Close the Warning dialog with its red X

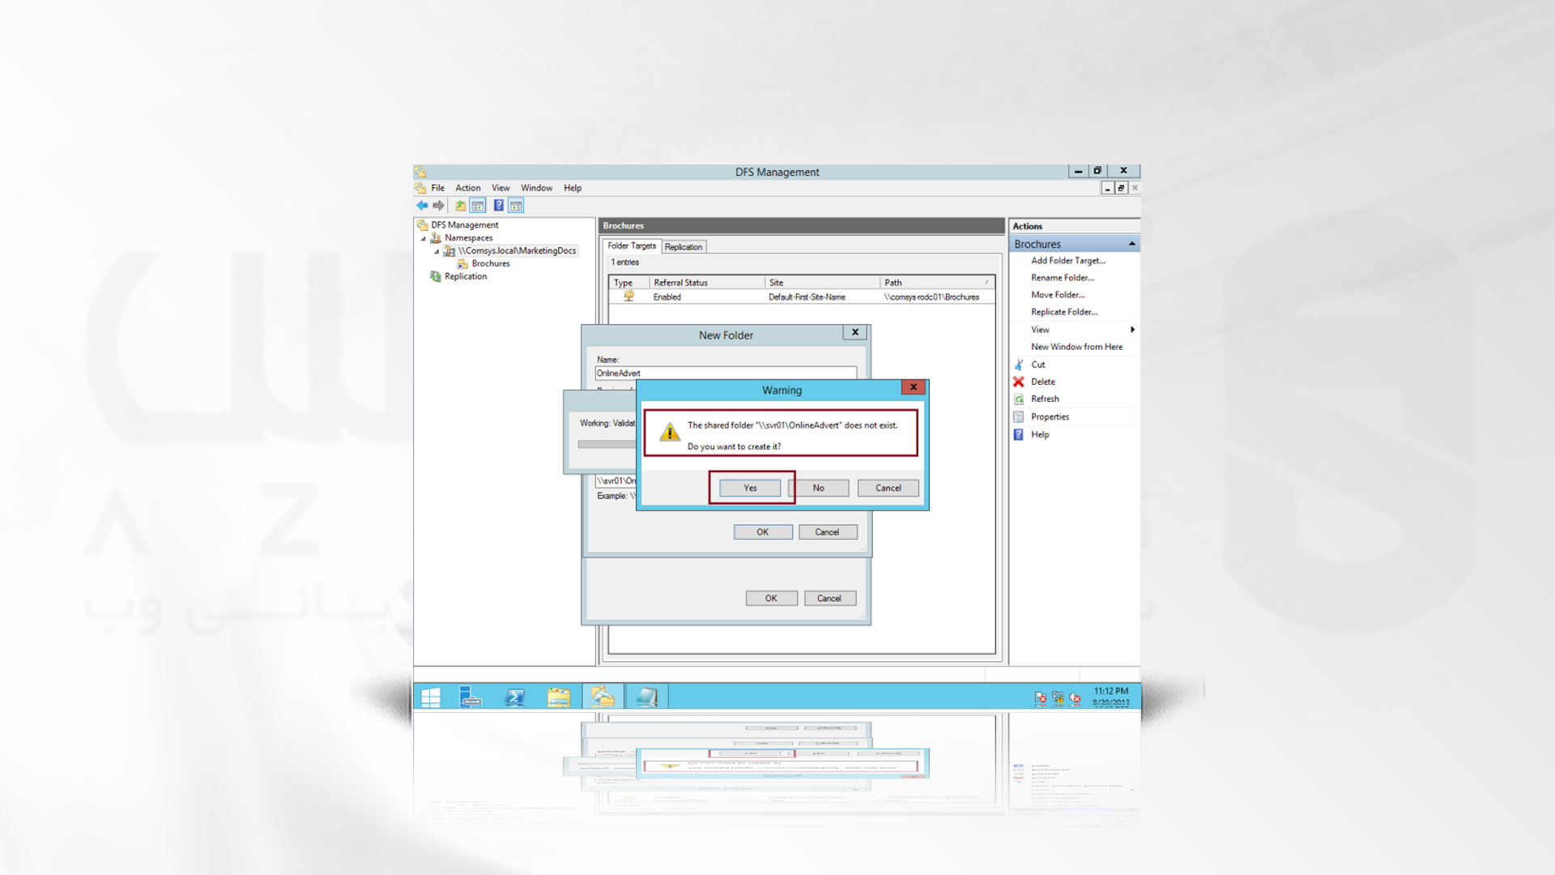click(x=914, y=387)
